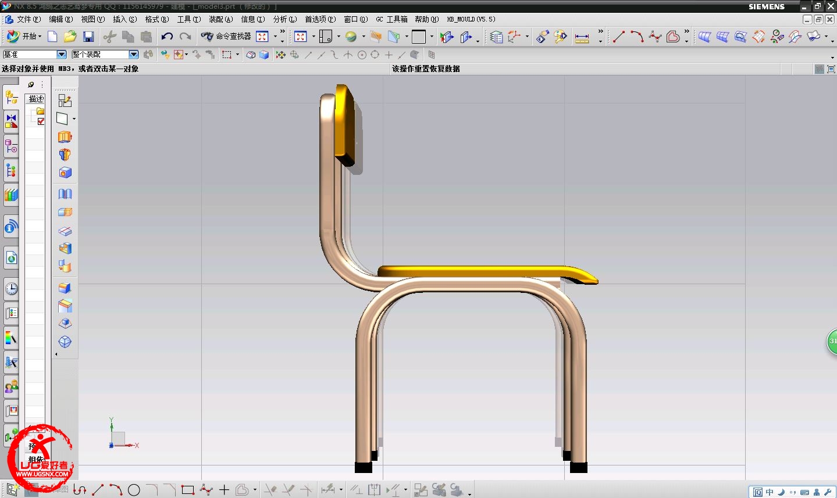Click the Measure distance ruler icon

pos(582,37)
